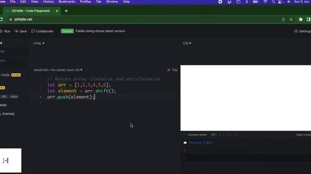Click the cloud icon beside Running fiddle

(x=185, y=143)
